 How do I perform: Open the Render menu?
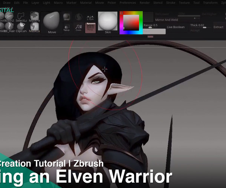click(145, 3)
